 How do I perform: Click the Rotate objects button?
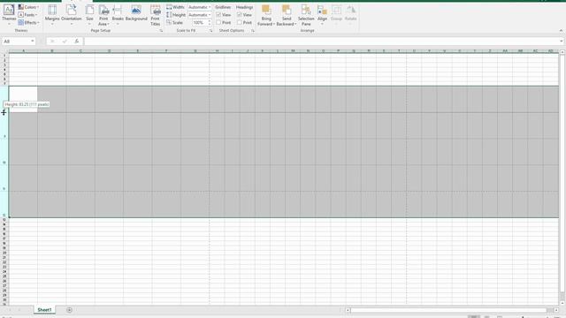point(350,14)
